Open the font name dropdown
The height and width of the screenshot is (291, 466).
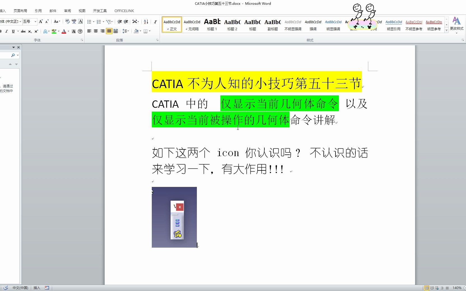(x=20, y=22)
